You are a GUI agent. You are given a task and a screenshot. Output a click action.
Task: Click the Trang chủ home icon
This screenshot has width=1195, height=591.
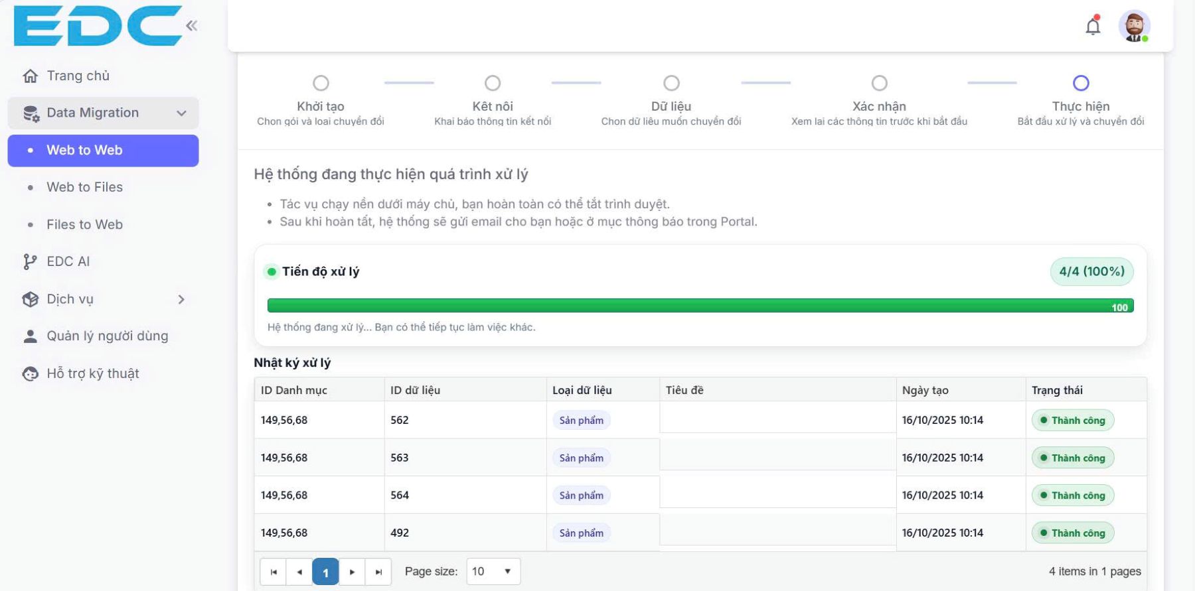[x=31, y=76]
